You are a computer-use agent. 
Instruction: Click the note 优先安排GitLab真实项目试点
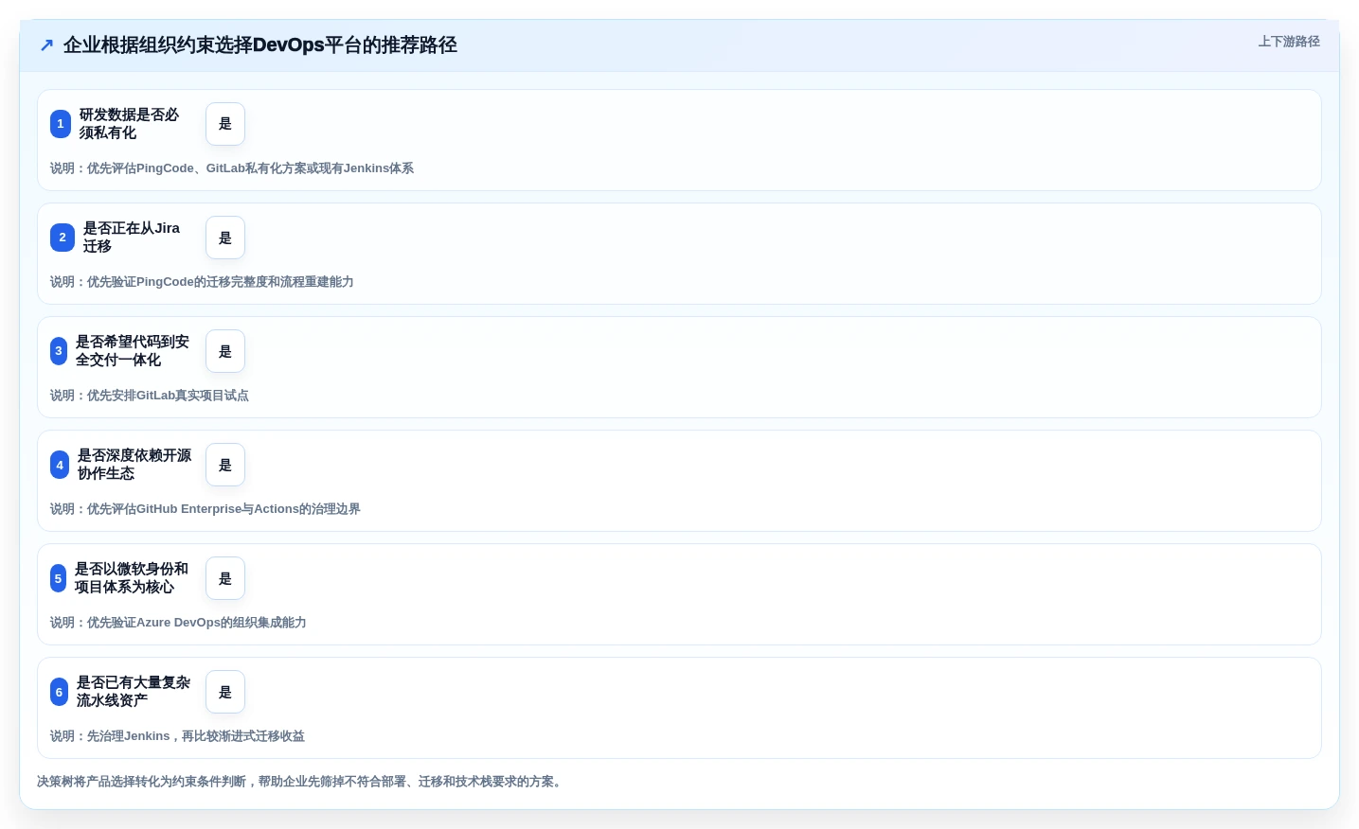[150, 396]
